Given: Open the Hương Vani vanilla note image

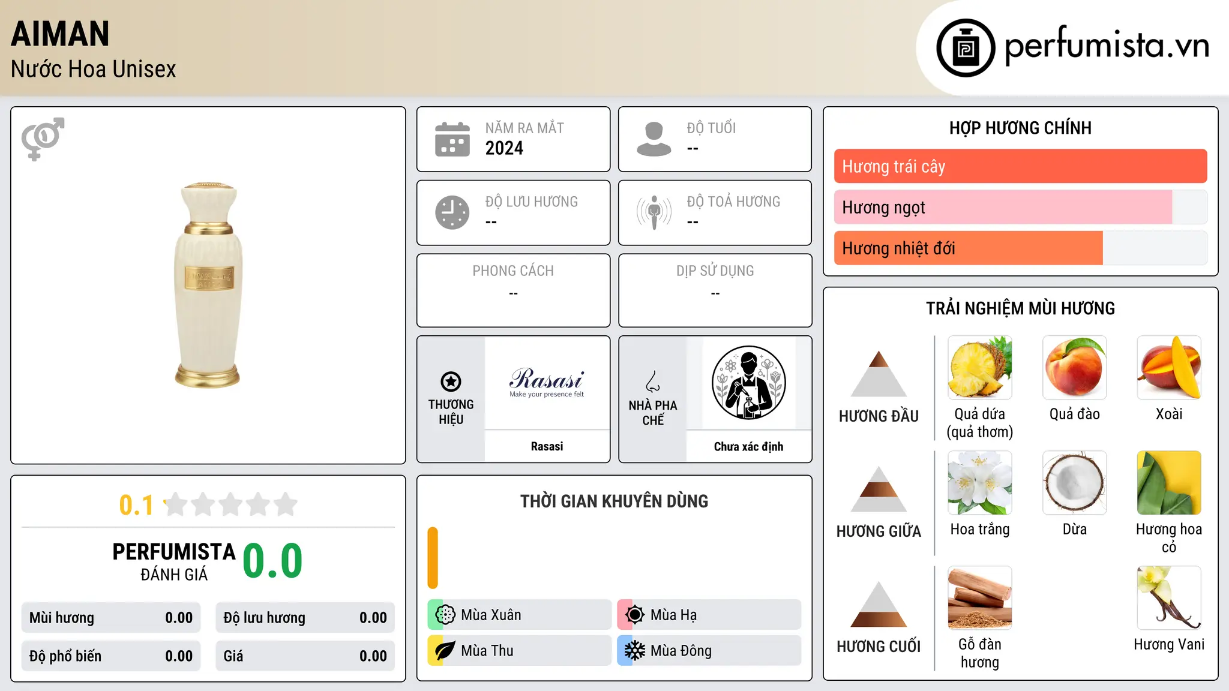Looking at the screenshot, I should click(1169, 598).
